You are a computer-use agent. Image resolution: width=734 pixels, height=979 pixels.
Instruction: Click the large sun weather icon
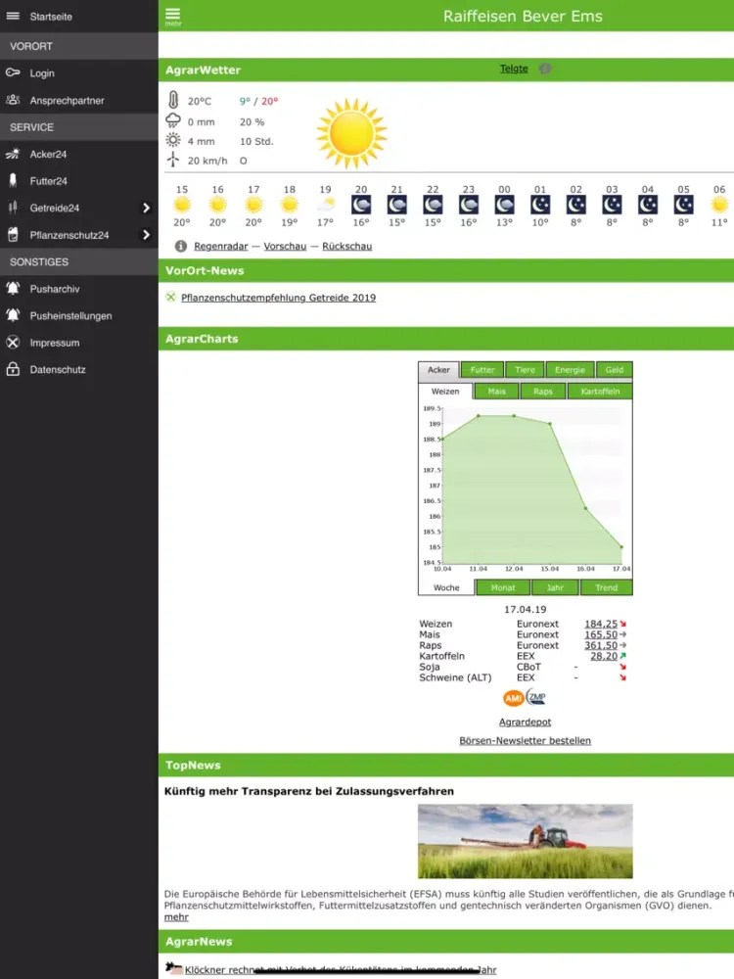tap(352, 133)
